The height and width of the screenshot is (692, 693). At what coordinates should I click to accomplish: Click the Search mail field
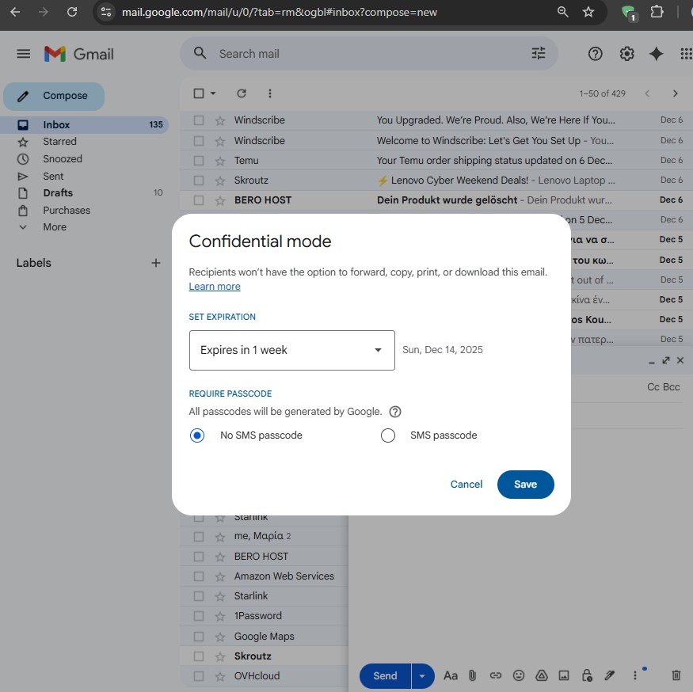pos(364,54)
